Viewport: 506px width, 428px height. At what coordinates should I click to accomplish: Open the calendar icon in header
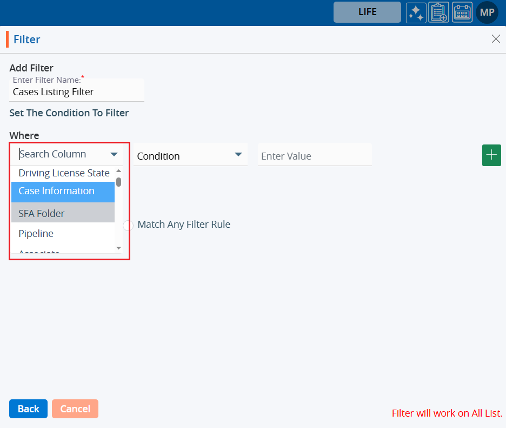(462, 12)
